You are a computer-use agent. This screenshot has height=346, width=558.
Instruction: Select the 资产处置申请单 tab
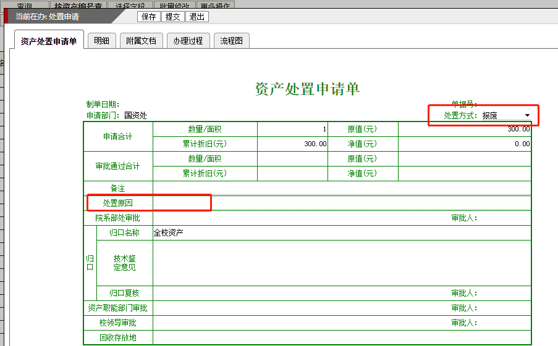pyautogui.click(x=49, y=41)
